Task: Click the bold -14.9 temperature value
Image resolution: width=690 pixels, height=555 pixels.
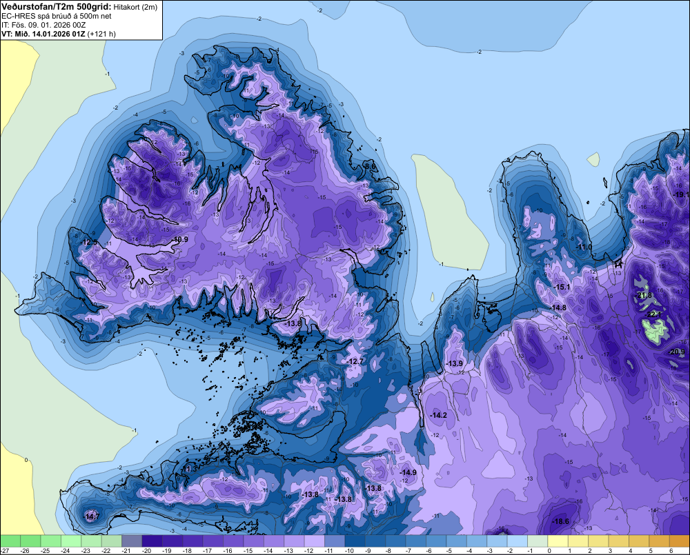Action: pyautogui.click(x=408, y=472)
